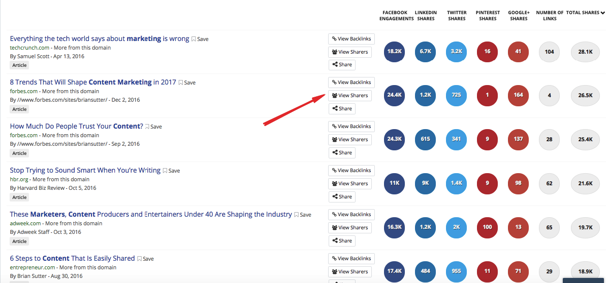Save the hbr.org 'Stop Trying' article
The image size is (608, 283).
(x=171, y=171)
